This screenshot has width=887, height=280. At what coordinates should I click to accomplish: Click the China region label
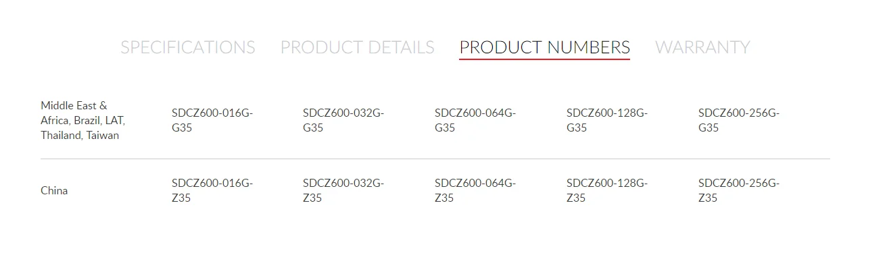[x=54, y=190]
